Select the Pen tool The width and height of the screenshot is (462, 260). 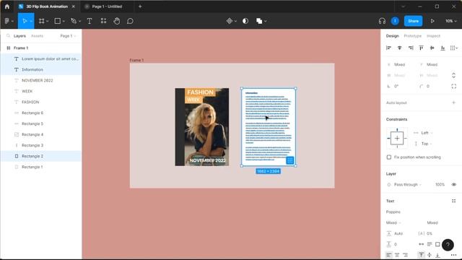74,21
